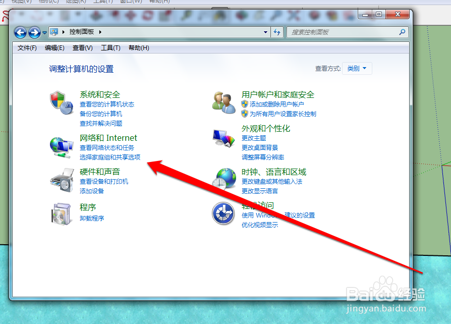Click 查找并解决问题 link
The height and width of the screenshot is (324, 451).
[101, 124]
